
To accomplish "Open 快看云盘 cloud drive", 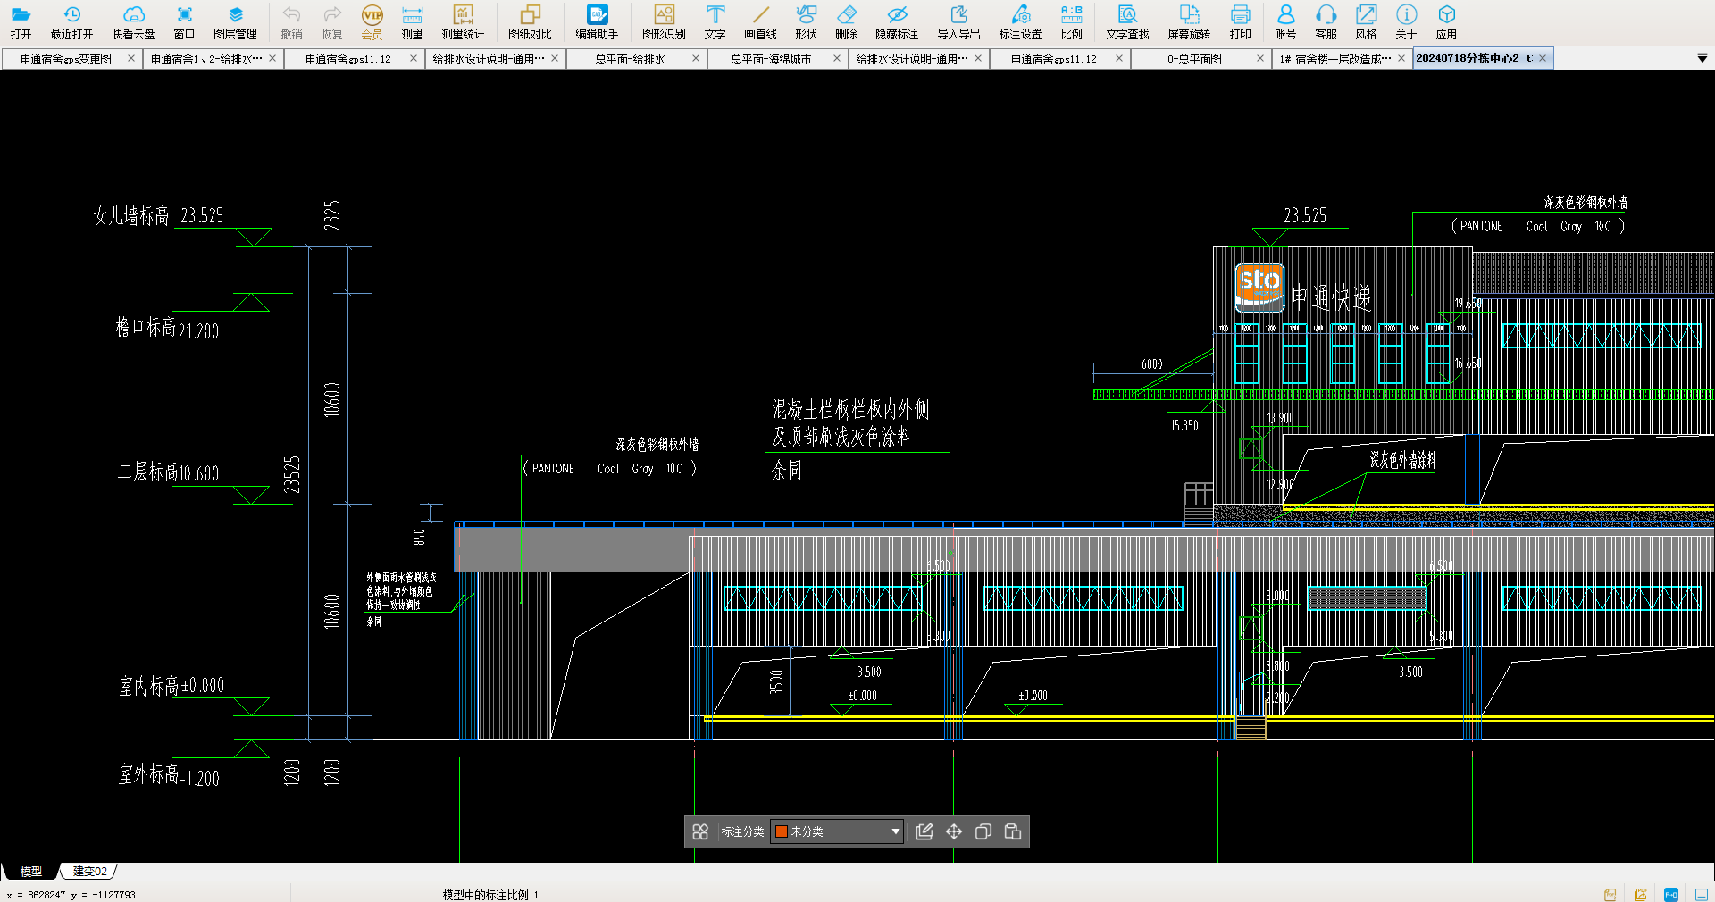I will 133,22.
